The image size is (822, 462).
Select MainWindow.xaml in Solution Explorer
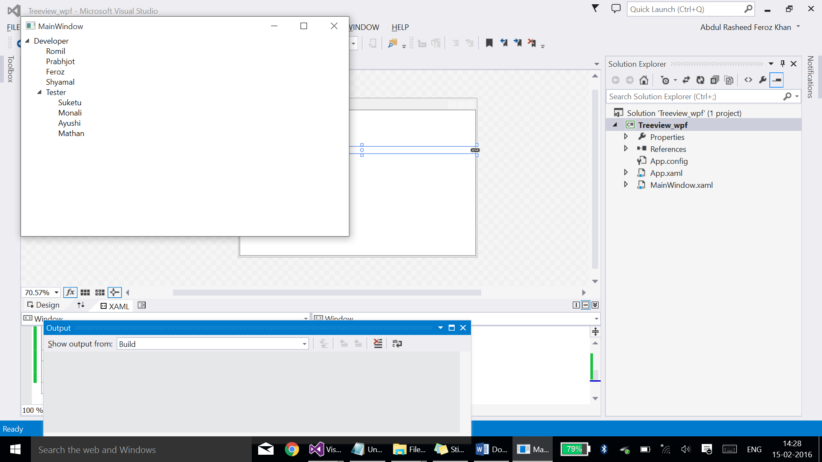click(x=681, y=185)
